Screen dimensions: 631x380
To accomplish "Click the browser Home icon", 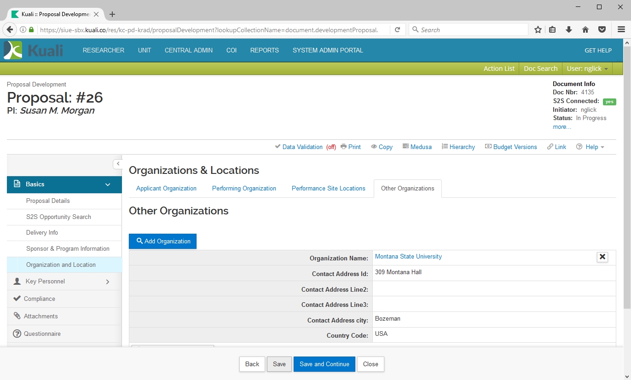I will [585, 30].
